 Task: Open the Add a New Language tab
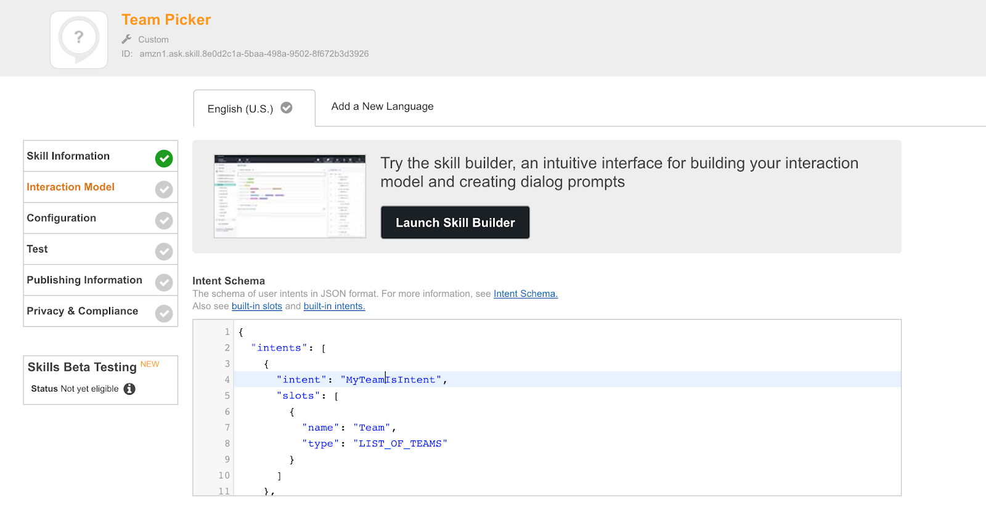[x=382, y=107]
